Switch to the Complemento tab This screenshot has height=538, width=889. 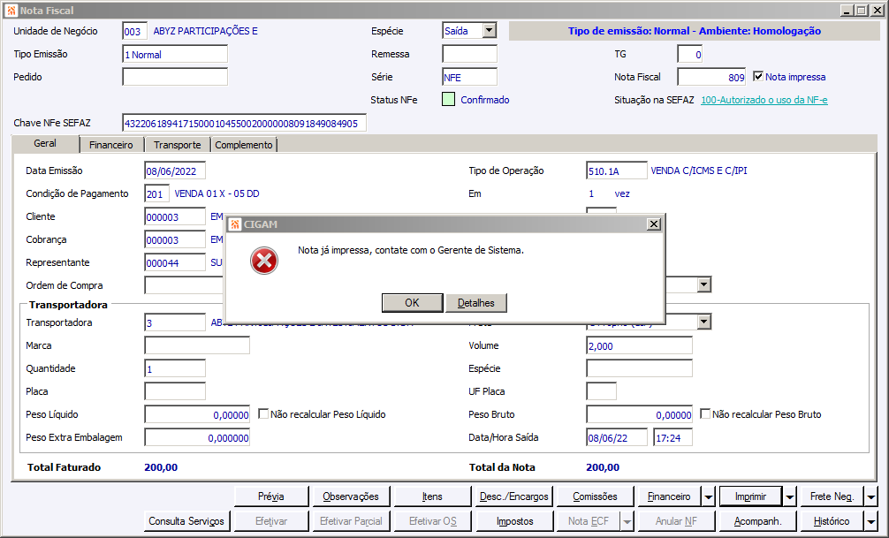pos(244,145)
